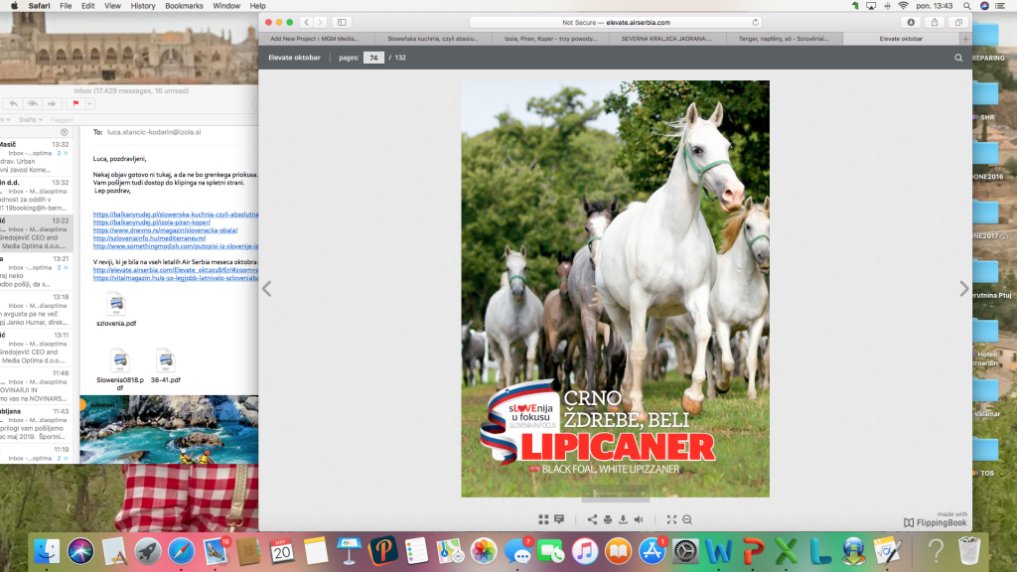Image resolution: width=1017 pixels, height=572 pixels.
Task: Open the File menu in menu bar
Action: (66, 6)
